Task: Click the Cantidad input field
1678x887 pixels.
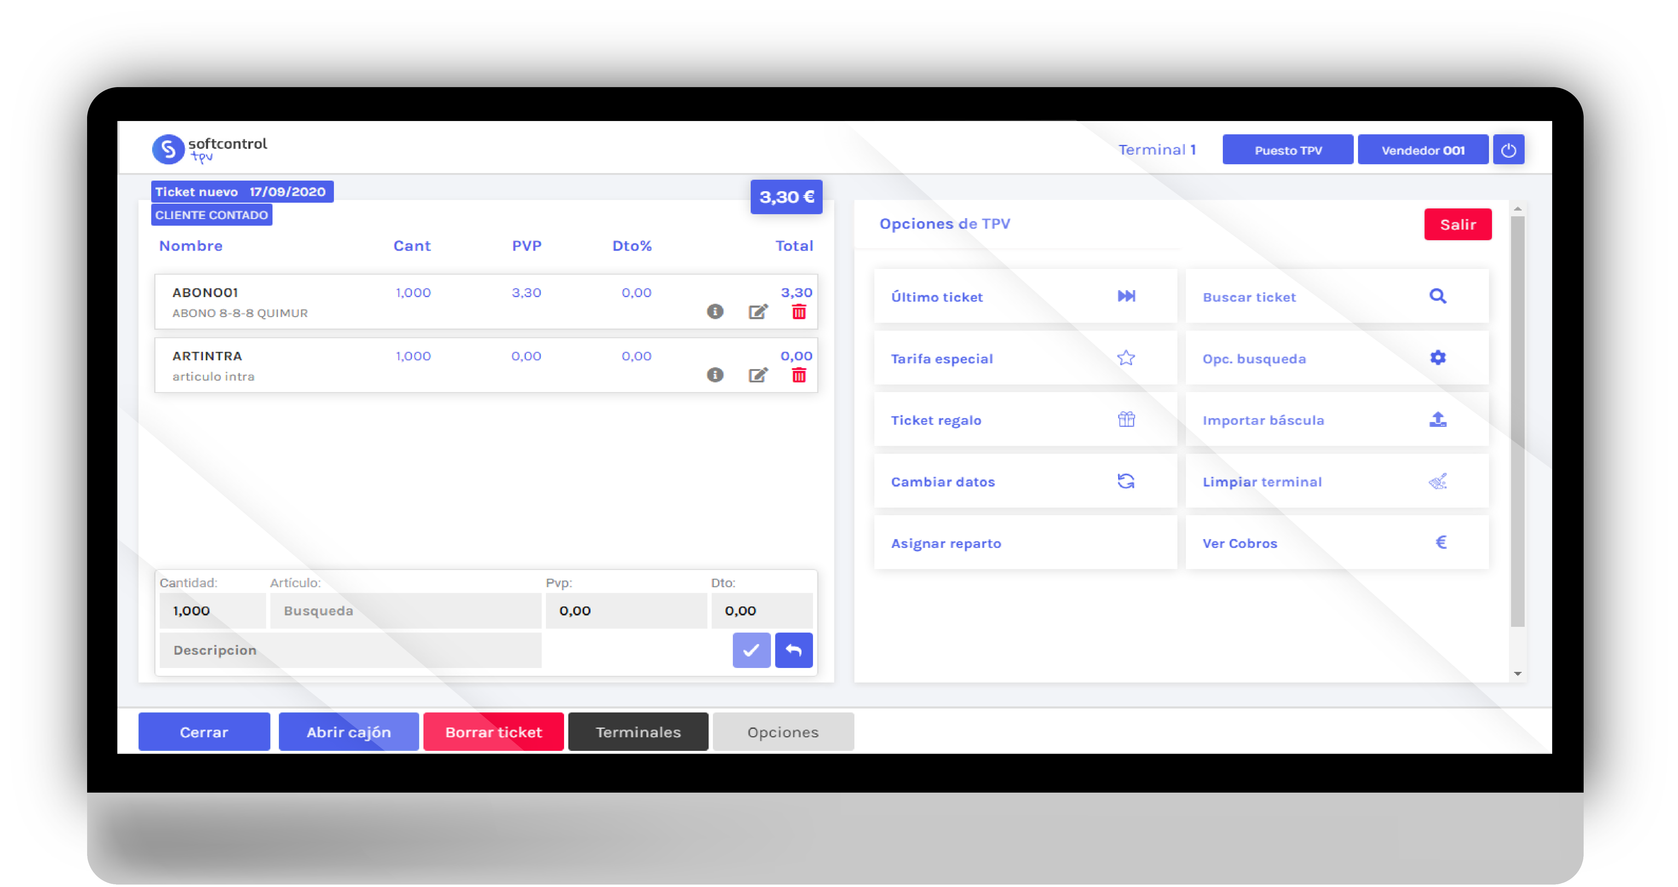Action: 212,611
